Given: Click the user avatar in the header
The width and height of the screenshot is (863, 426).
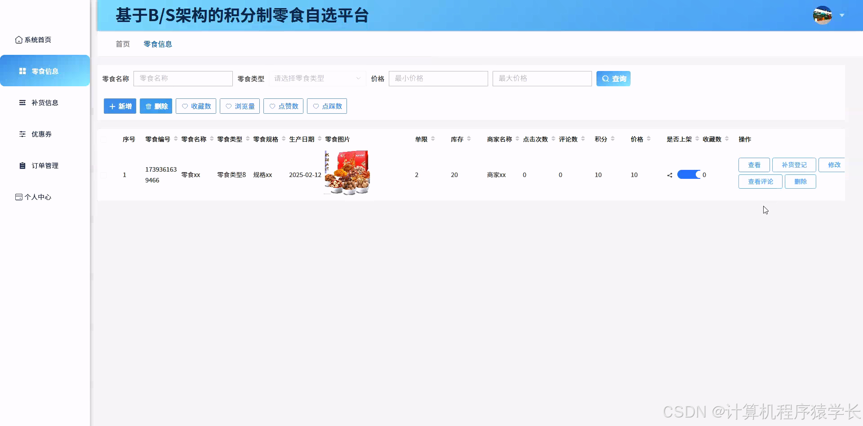Looking at the screenshot, I should [822, 15].
